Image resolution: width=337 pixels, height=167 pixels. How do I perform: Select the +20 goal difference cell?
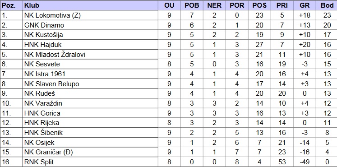pos(305,45)
